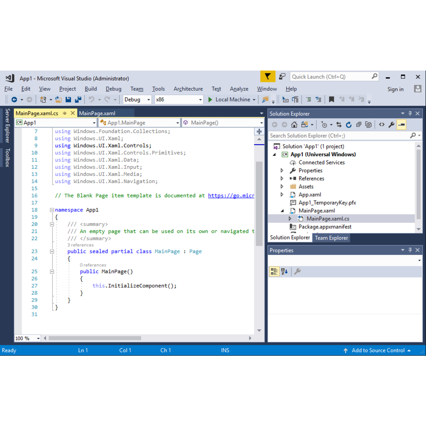This screenshot has width=426, height=426.
Task: Toggle a bookmark using the bookmark icon
Action: tap(331, 99)
